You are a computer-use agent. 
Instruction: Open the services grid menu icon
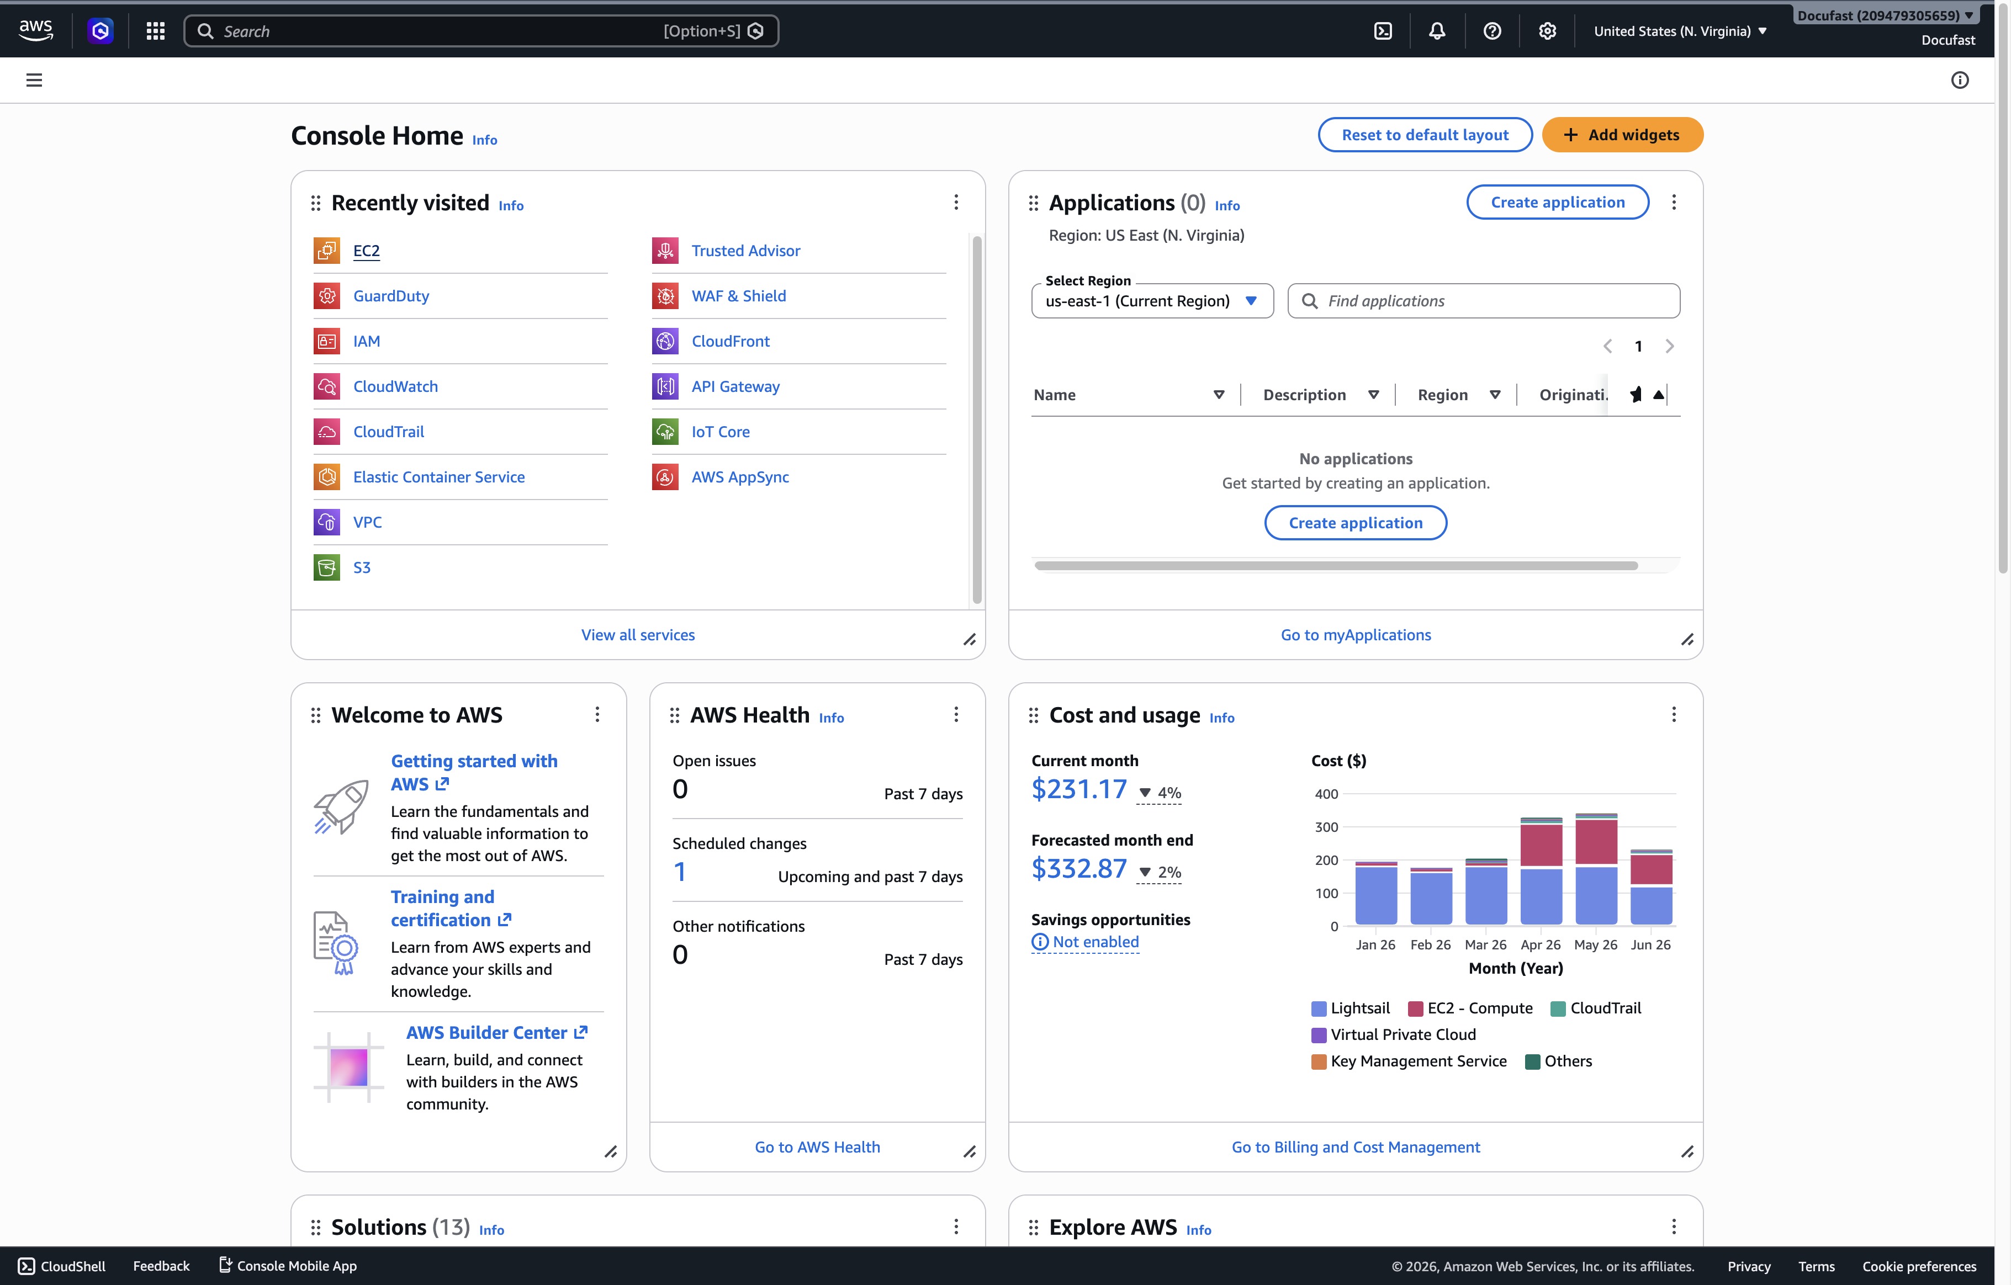tap(155, 31)
